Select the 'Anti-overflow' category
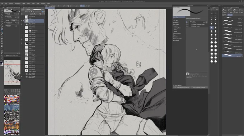Viewport: 244px width, 136px height. (176, 41)
